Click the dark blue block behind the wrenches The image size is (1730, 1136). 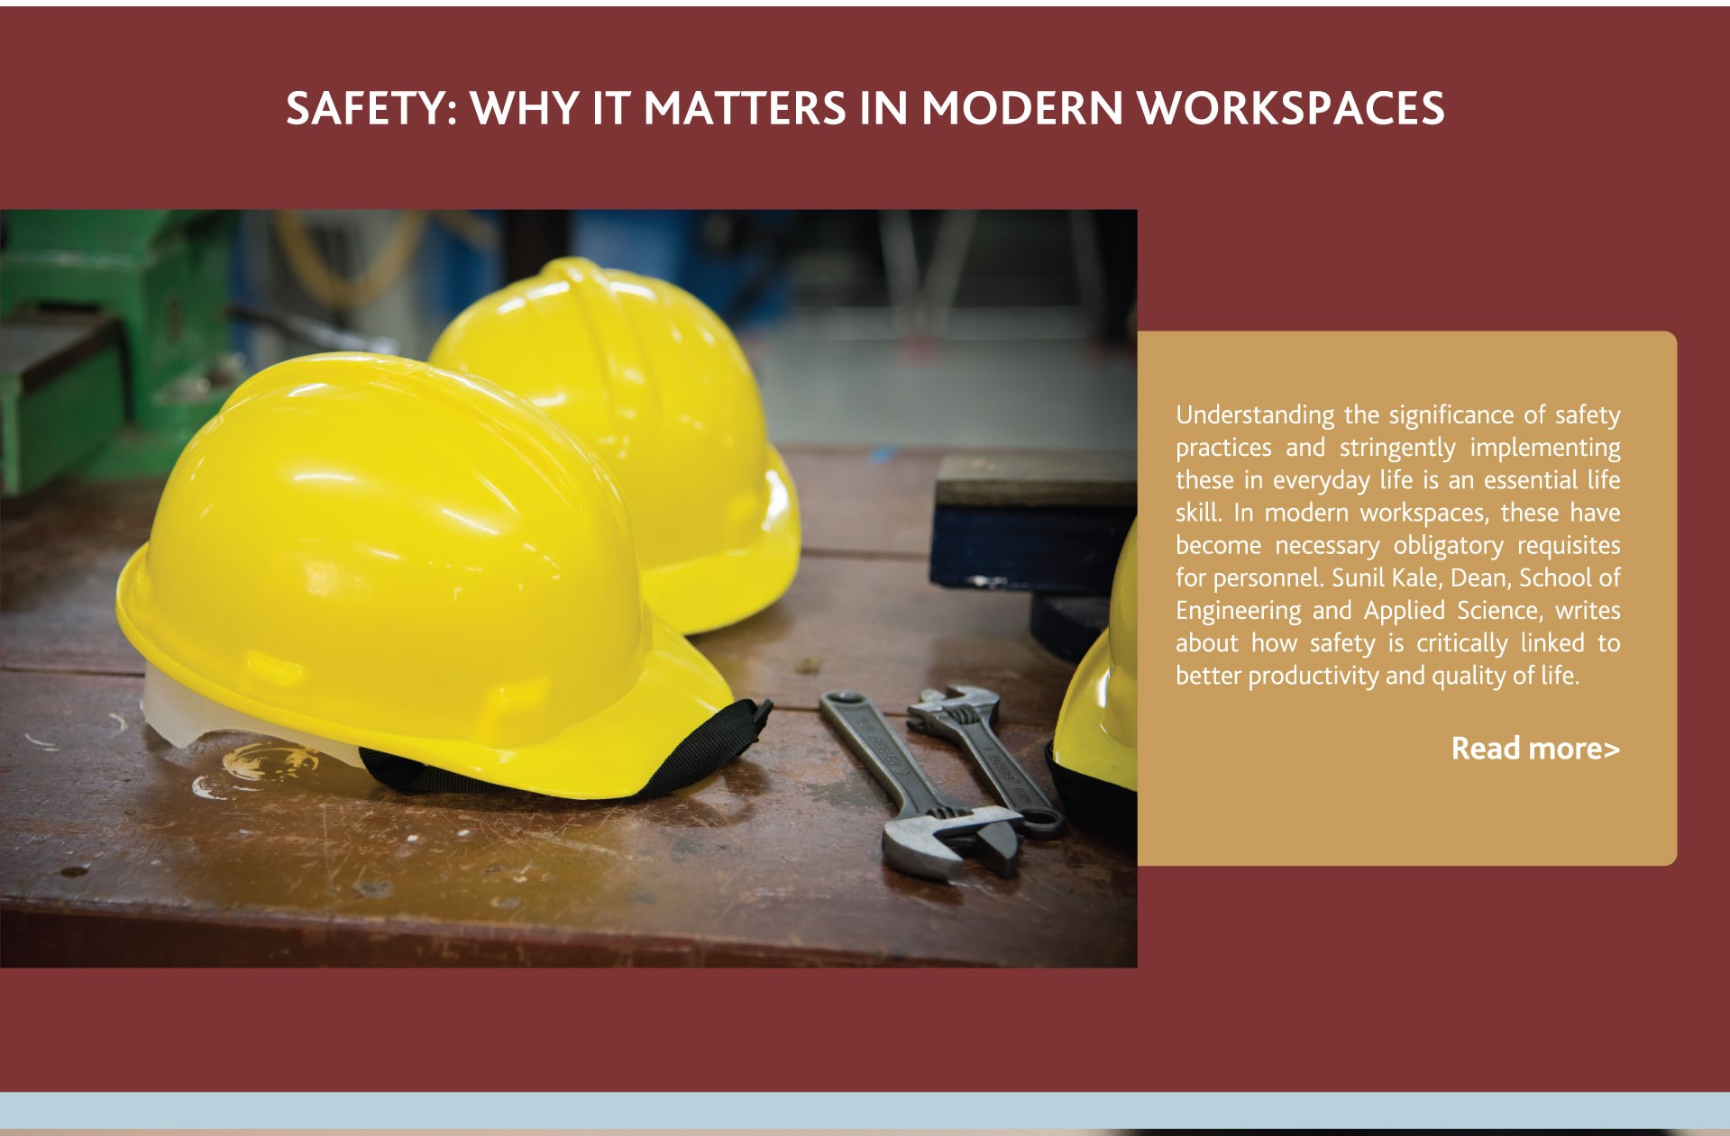point(1028,532)
